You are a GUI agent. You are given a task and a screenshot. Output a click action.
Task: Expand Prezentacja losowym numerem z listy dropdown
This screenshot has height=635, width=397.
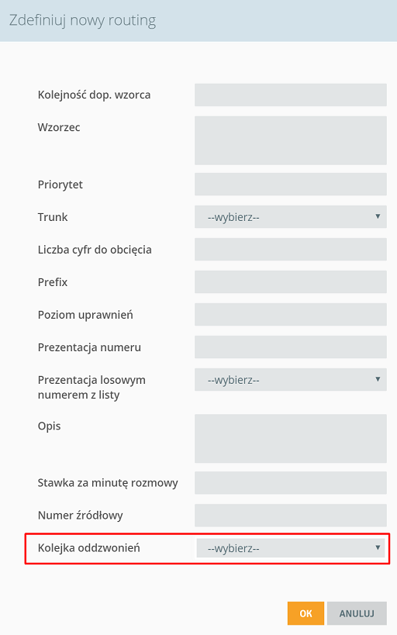tap(291, 379)
